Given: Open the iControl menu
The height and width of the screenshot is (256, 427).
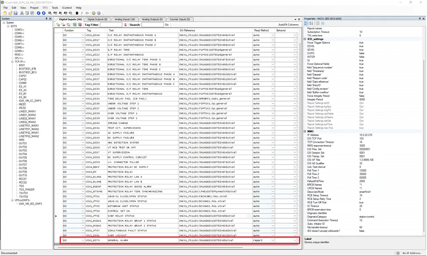Looking at the screenshot, I should 67,7.
